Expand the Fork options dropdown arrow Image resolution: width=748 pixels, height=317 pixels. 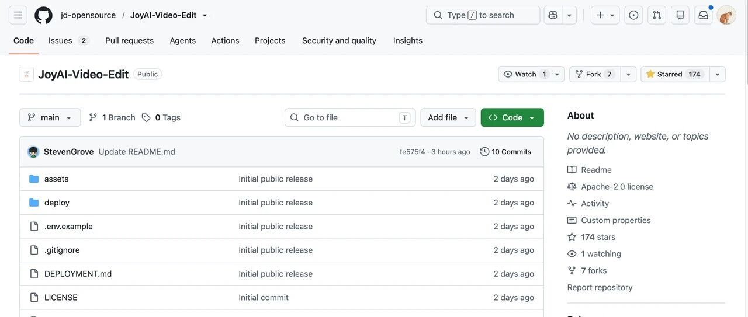[628, 74]
